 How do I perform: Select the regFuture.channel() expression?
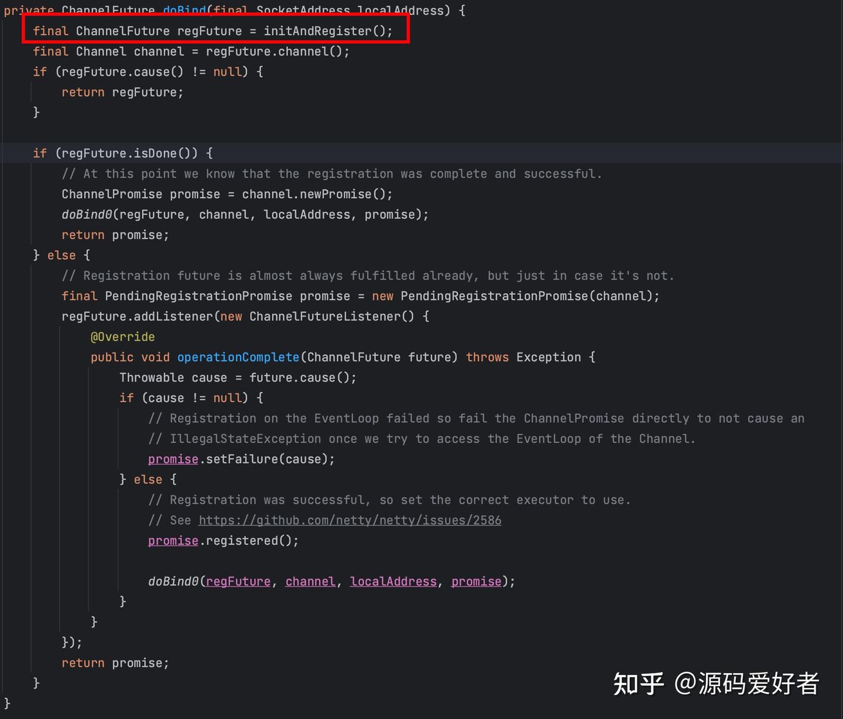coord(274,52)
